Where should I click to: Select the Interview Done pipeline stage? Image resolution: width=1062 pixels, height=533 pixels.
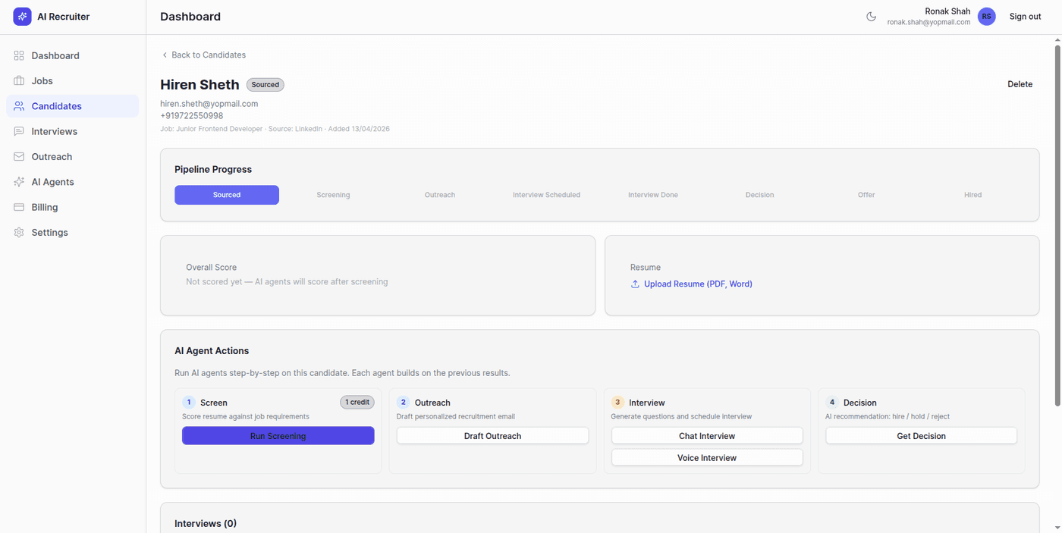653,195
